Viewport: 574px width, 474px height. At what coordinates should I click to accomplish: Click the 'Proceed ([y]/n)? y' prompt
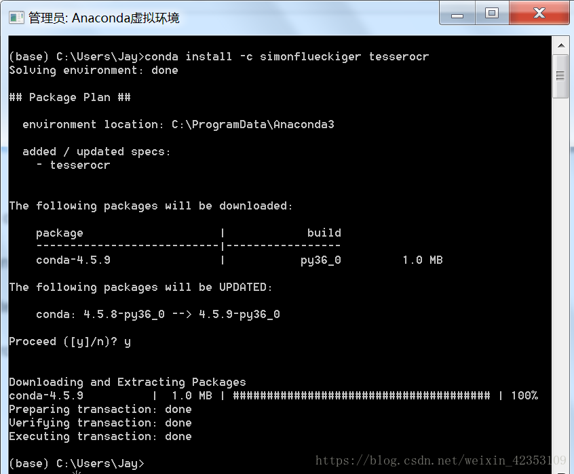tap(70, 342)
